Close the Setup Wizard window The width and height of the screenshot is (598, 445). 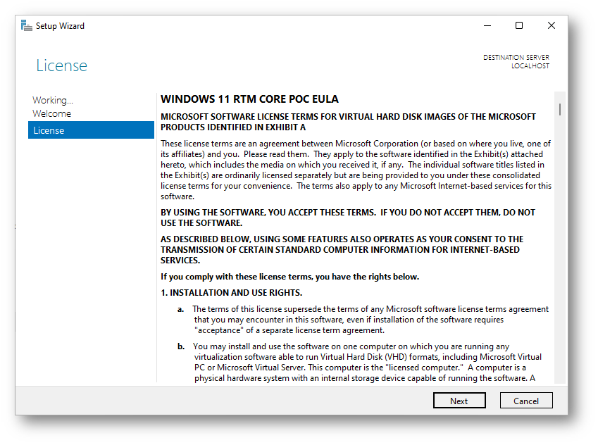(551, 25)
